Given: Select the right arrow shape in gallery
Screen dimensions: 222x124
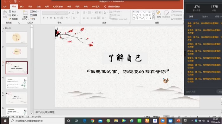Looking at the screenshot, I should click(147, 15).
